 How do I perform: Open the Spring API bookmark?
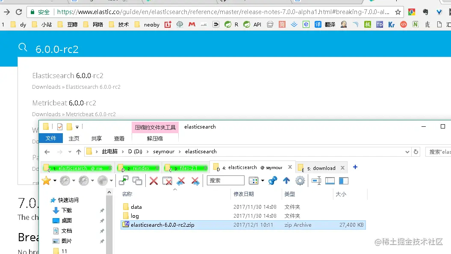[252, 24]
